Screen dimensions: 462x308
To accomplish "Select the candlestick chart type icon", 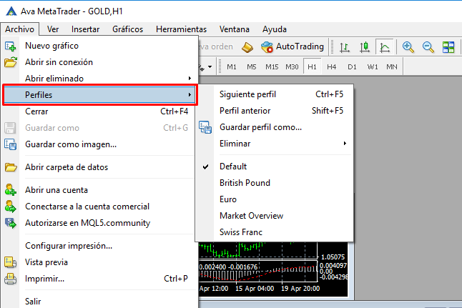I will click(365, 47).
